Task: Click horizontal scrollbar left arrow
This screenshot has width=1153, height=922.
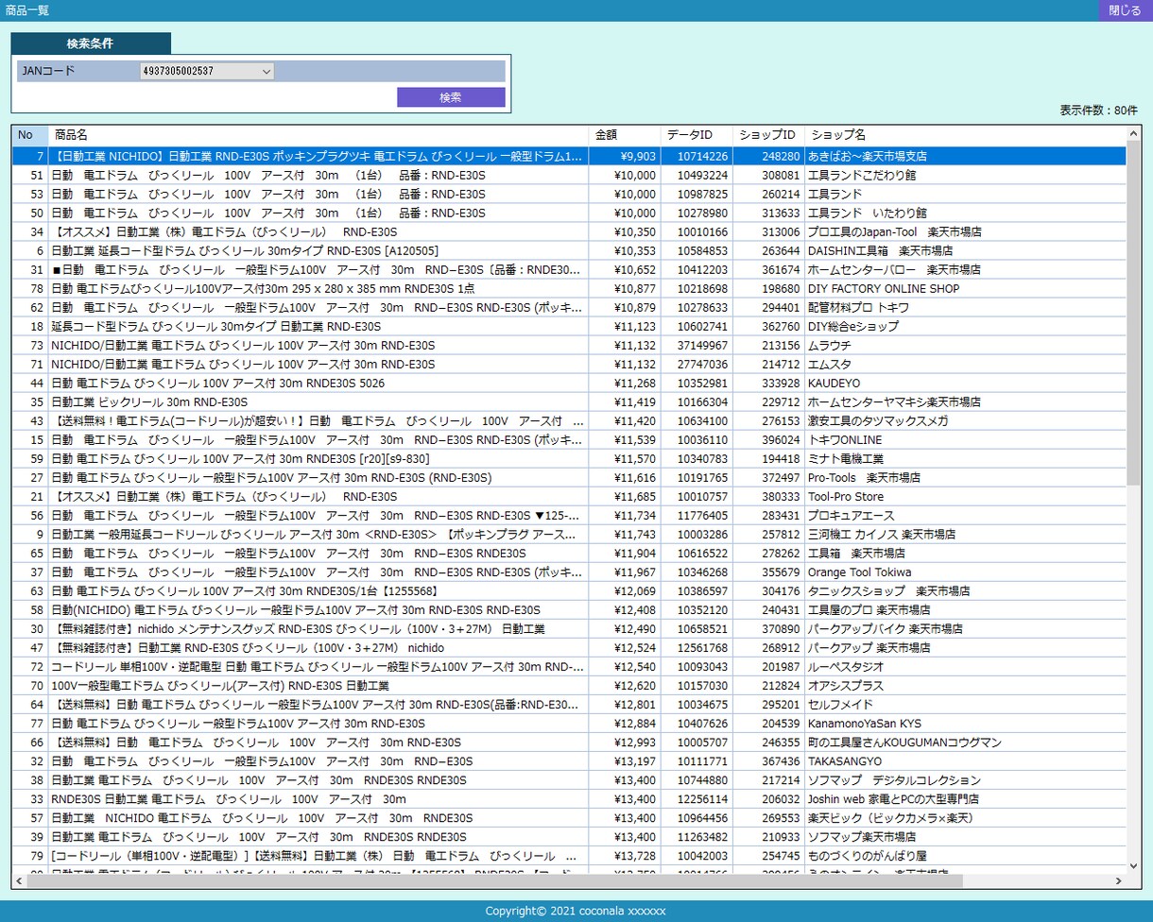Action: pos(20,881)
